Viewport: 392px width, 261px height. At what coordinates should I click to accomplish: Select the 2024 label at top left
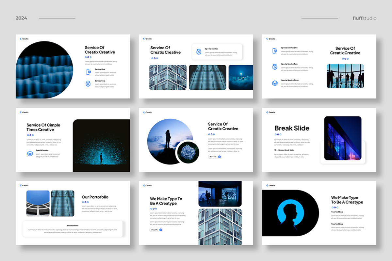pos(22,18)
